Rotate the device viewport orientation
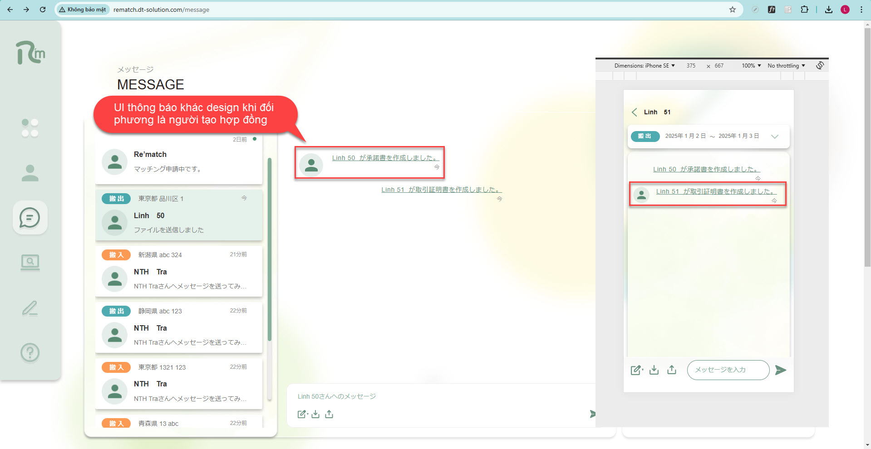Viewport: 871px width, 449px height. tap(820, 65)
